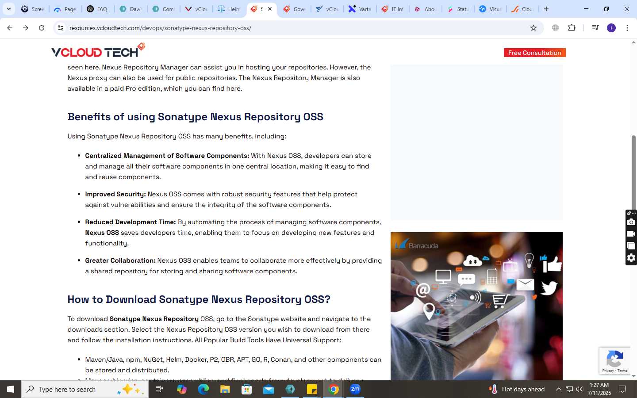Click the settings gear in side widget

click(631, 258)
